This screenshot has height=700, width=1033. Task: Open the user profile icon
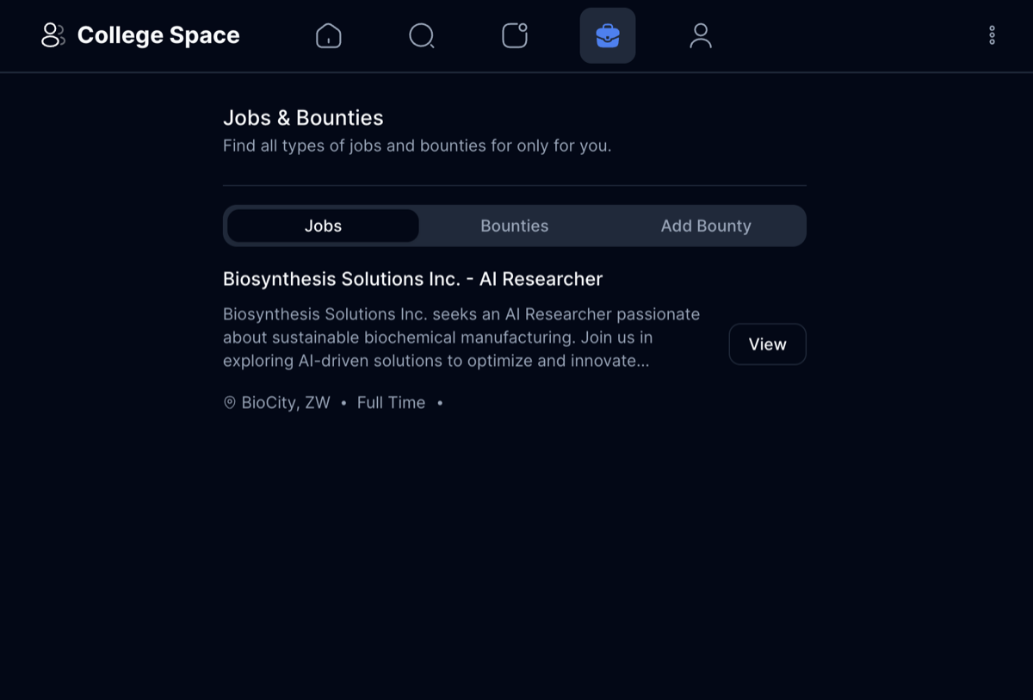701,35
